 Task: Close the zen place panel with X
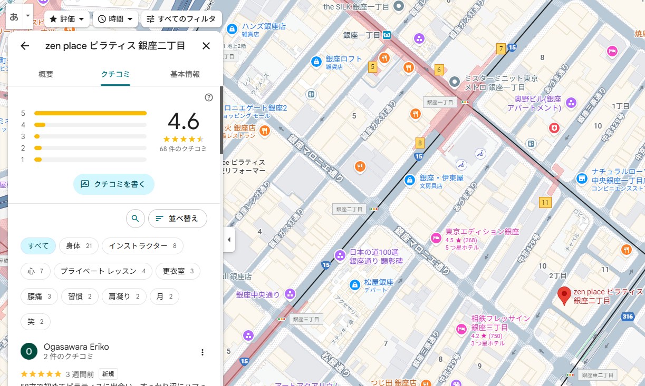pos(206,46)
